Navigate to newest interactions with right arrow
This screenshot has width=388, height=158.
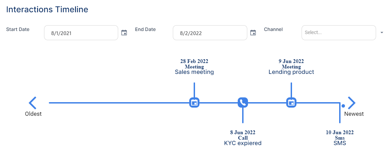[351, 102]
